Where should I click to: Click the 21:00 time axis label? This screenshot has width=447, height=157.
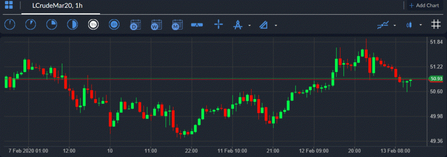[273, 150]
